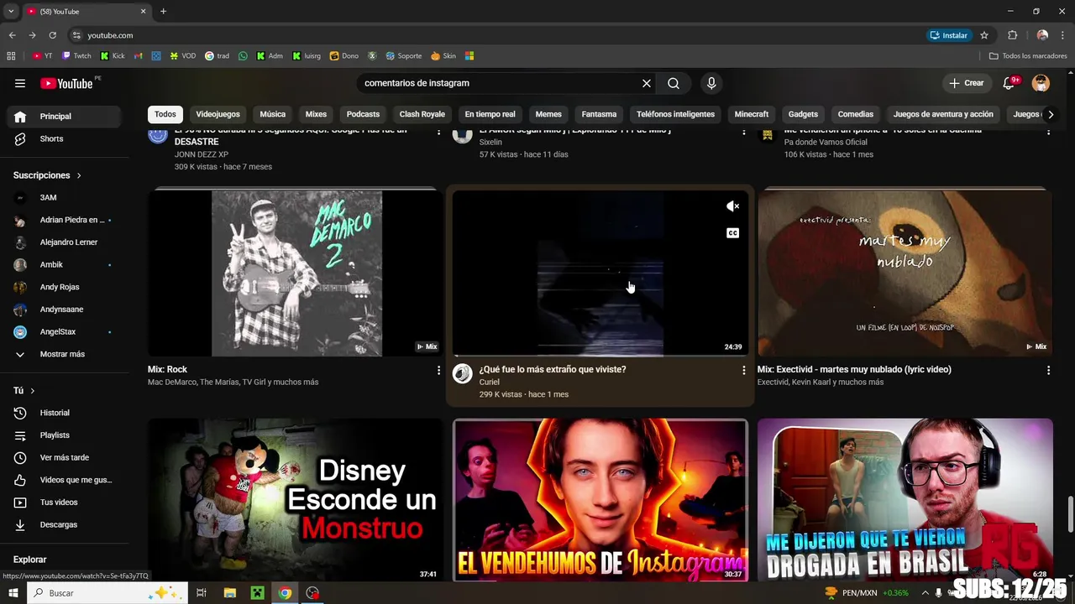This screenshot has height=604, width=1075.
Task: Open options menu for Mix: Rock
Action: click(x=438, y=370)
